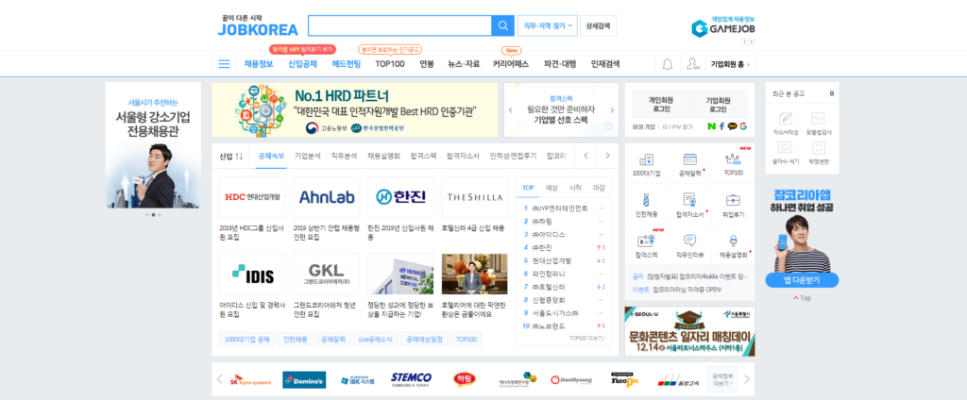Open the Domino's company logo

(304, 379)
